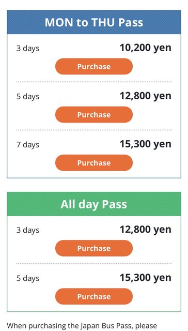Image resolution: width=188 pixels, height=331 pixels.
Task: Purchase the 5 days All day Pass
Action: point(94,296)
